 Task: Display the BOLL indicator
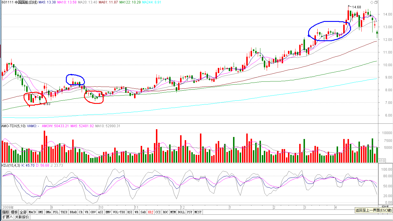point(181,212)
